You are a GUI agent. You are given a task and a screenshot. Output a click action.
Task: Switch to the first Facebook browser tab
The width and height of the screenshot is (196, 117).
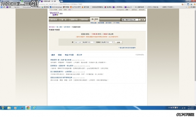(10, 1)
